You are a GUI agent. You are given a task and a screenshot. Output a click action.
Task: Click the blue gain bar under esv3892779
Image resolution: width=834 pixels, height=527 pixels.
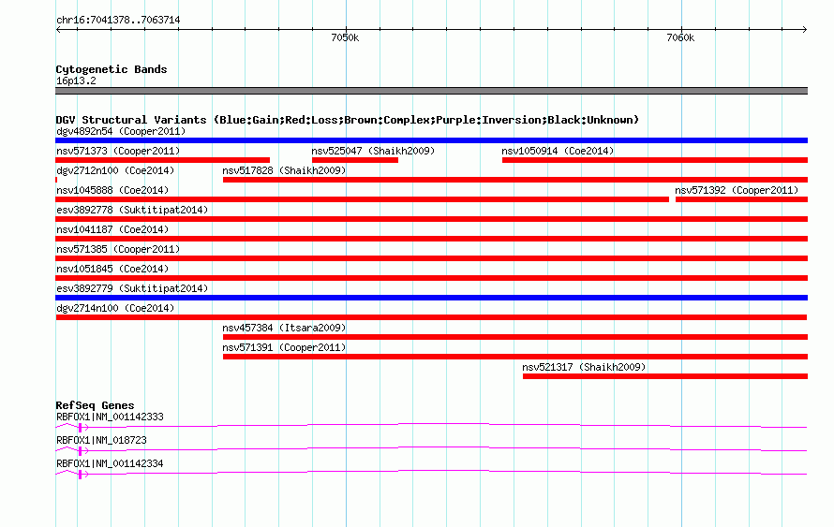pyautogui.click(x=431, y=298)
